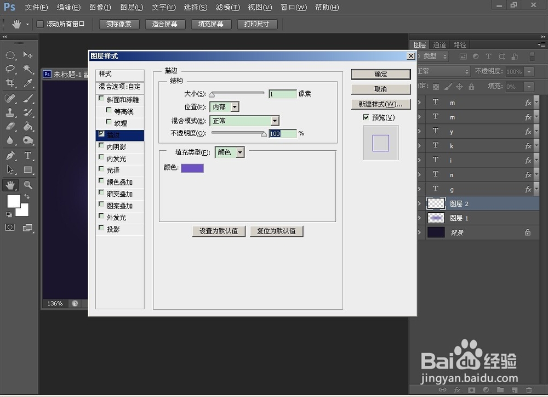
Task: Select the Zoom tool
Action: pos(28,185)
